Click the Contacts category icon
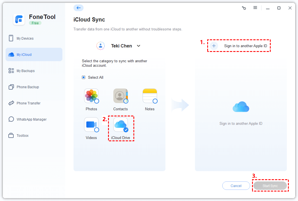This screenshot has width=298, height=201. coord(120,96)
